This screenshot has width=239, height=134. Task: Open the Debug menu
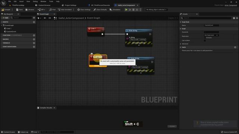coord(35,1)
